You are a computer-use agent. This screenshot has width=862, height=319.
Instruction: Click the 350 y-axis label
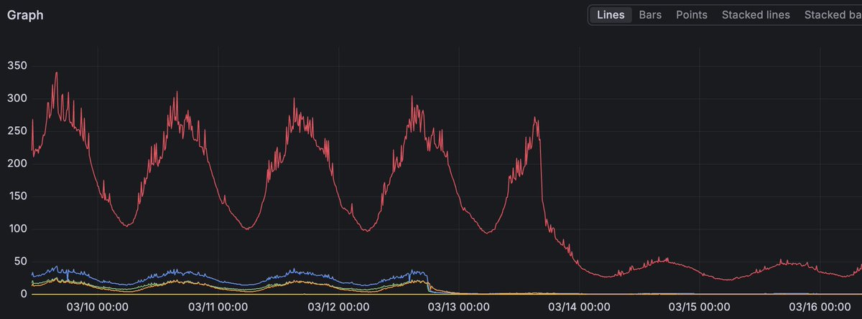tap(17, 66)
